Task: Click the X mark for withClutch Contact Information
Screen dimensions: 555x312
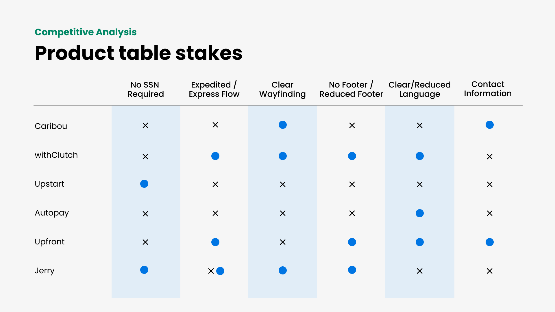Action: 490,157
